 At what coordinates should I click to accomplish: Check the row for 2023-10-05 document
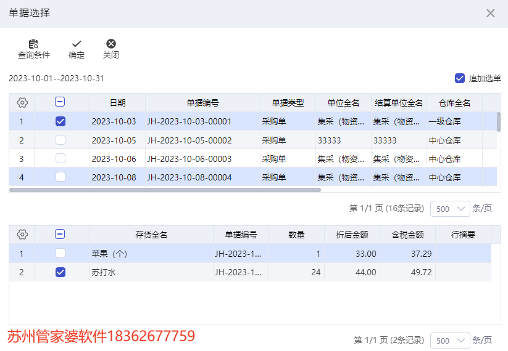pyautogui.click(x=60, y=140)
